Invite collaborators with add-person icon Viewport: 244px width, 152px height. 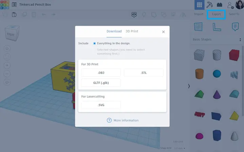pos(230,5)
